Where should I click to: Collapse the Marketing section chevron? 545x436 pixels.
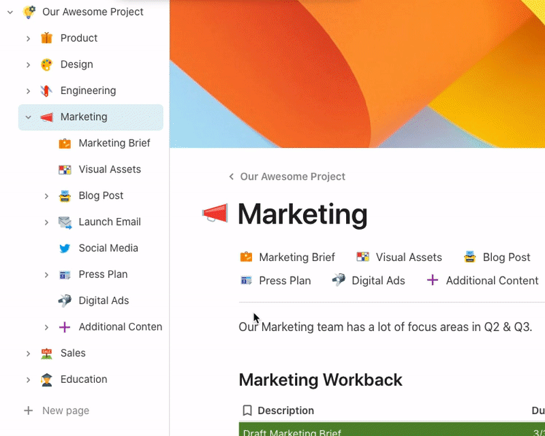pos(28,117)
